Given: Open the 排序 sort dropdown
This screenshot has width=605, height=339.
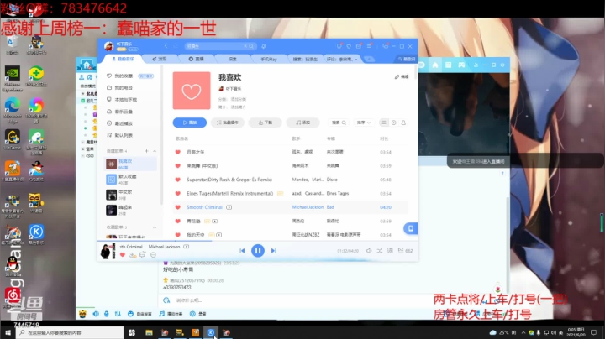Looking at the screenshot, I should [x=364, y=123].
